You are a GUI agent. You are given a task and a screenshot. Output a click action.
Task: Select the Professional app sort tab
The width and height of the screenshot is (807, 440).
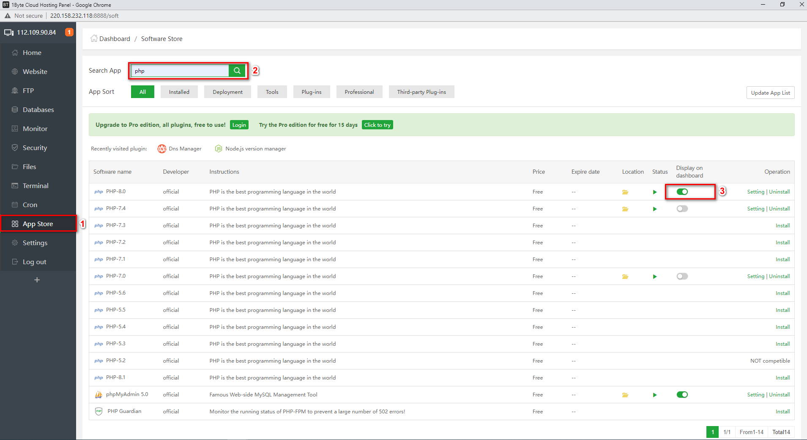(x=359, y=92)
